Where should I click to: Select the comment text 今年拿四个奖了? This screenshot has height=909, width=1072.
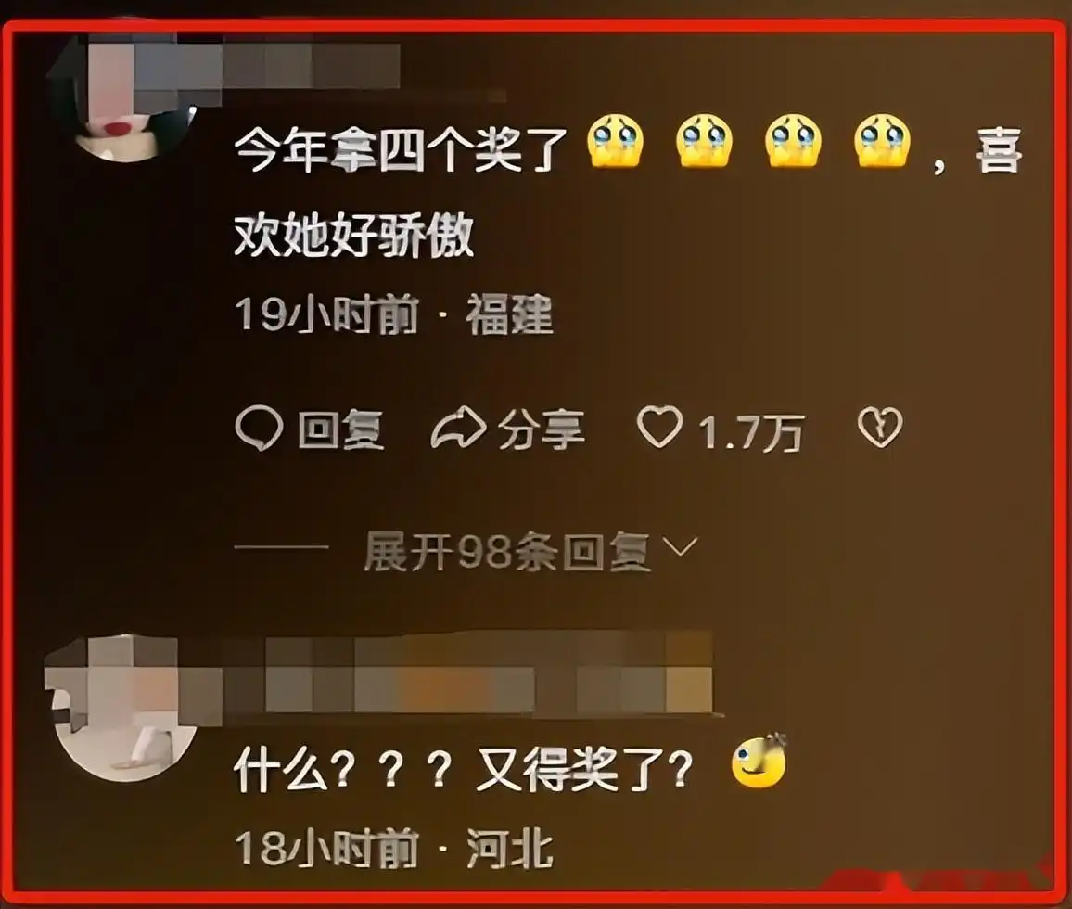click(401, 149)
